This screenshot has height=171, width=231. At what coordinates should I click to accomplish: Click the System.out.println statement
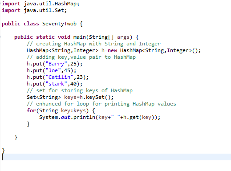[x=100, y=117]
